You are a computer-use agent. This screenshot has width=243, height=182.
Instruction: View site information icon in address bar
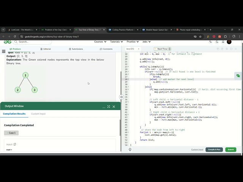pos(22,37)
